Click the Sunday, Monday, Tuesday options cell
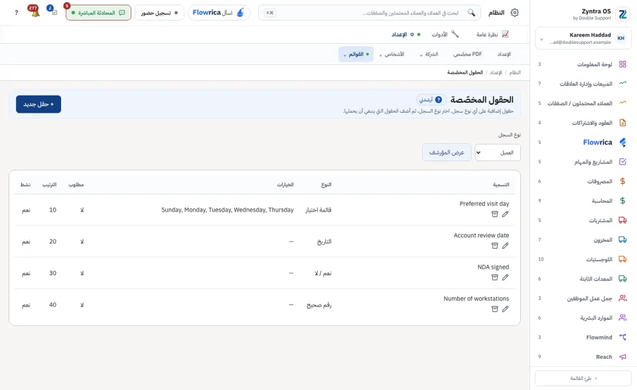 click(228, 210)
